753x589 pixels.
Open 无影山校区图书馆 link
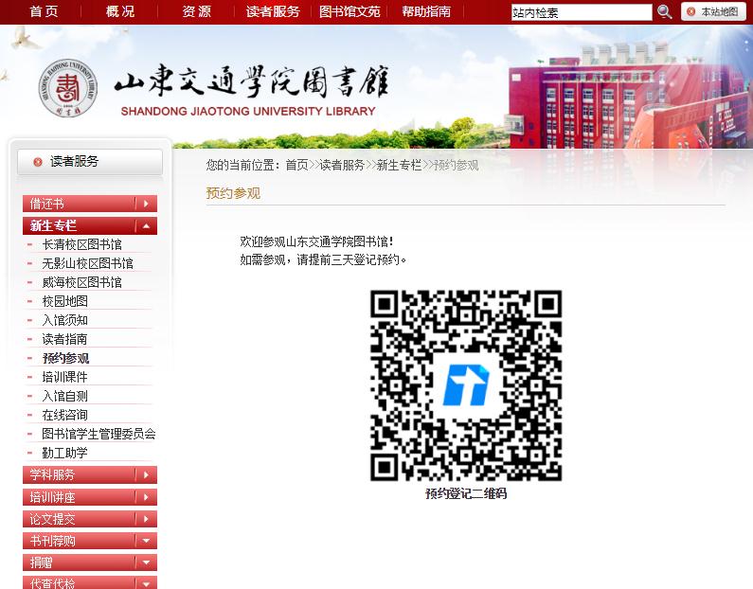(87, 263)
